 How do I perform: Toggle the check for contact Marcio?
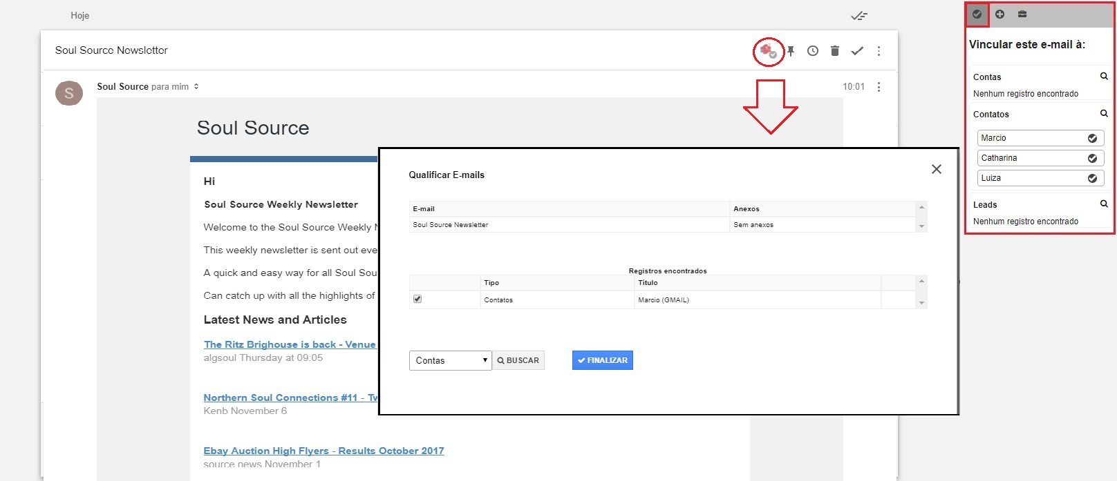(x=1092, y=138)
